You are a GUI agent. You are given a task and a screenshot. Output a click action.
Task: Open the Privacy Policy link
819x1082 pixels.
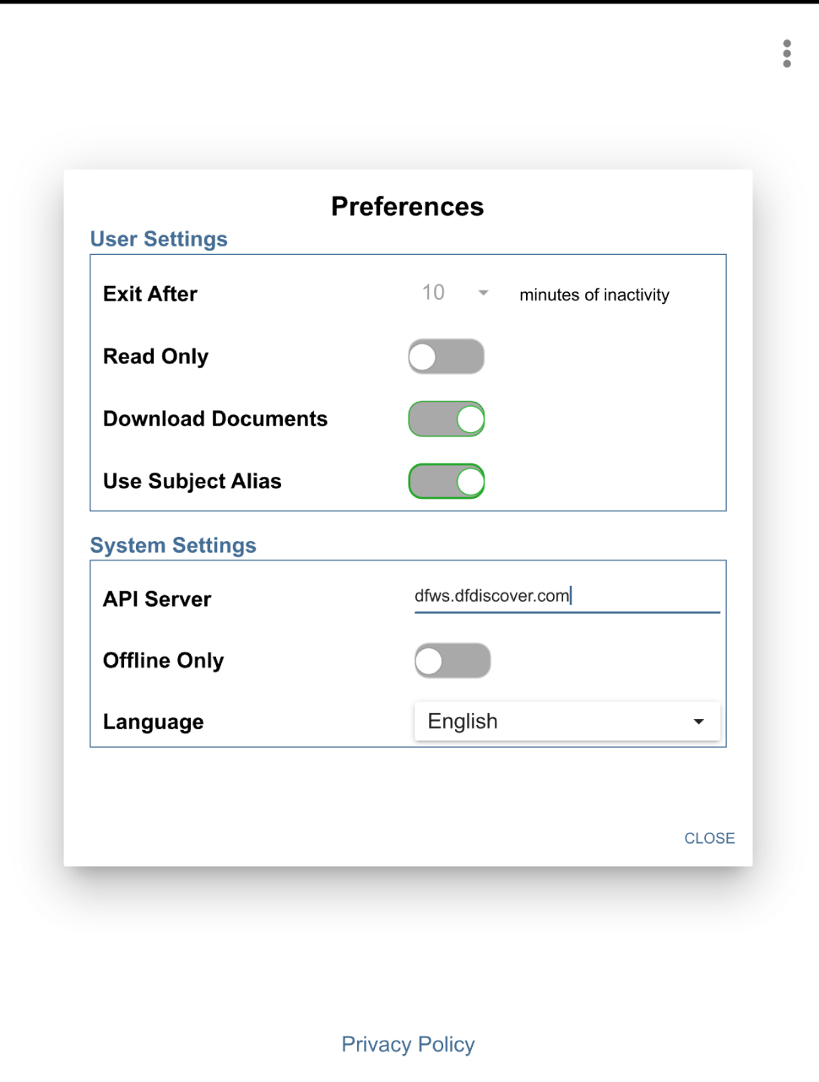[408, 1044]
